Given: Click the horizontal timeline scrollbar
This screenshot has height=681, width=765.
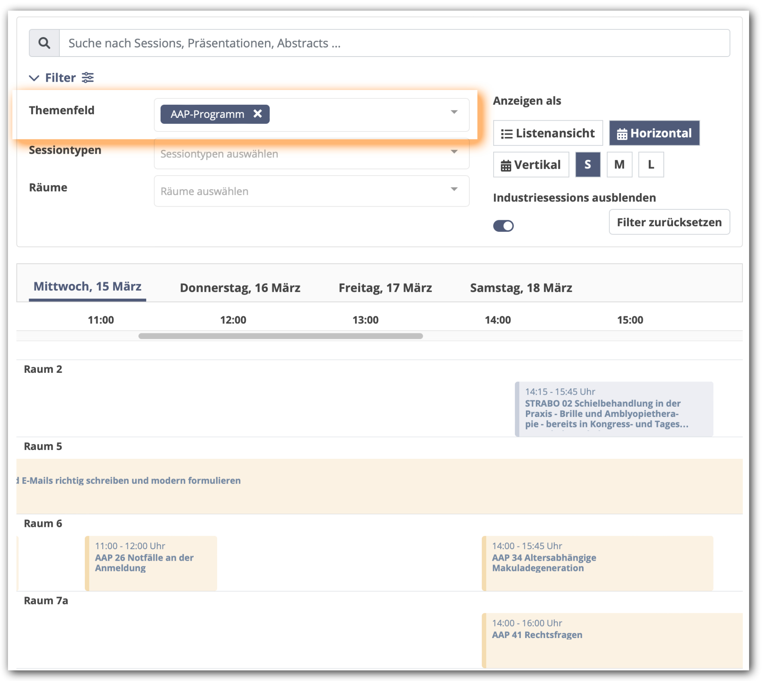Looking at the screenshot, I should (280, 336).
